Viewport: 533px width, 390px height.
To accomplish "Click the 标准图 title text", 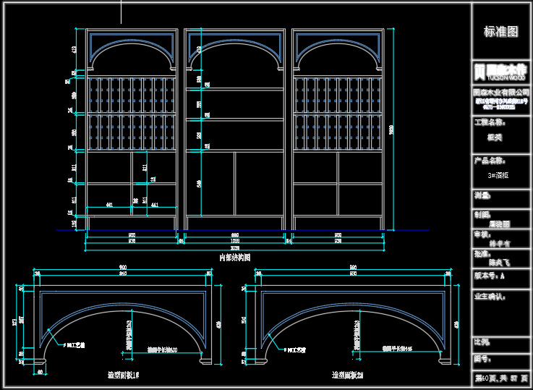I will click(x=500, y=32).
